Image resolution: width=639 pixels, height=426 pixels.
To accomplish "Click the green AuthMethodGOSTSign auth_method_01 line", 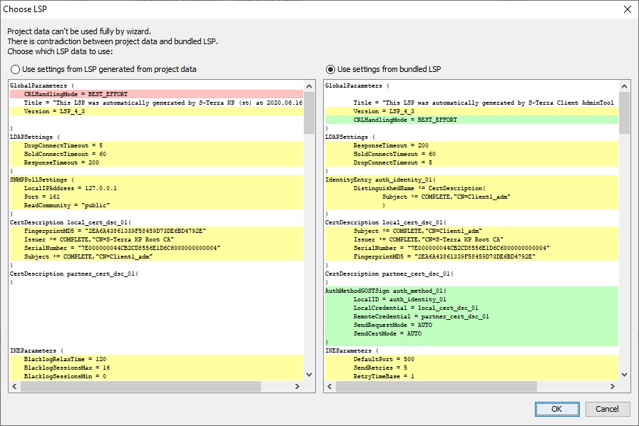I will tap(385, 291).
